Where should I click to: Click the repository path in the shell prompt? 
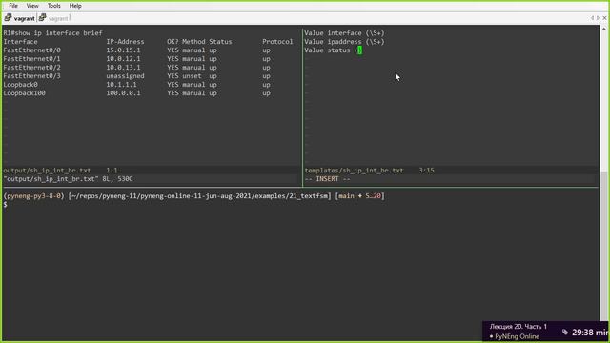pos(199,196)
